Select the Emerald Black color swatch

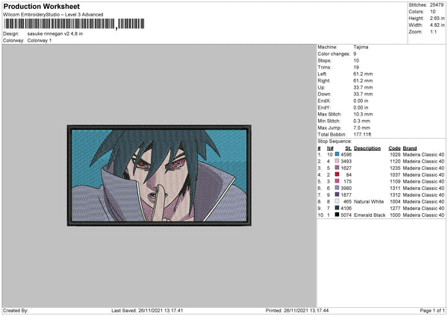click(337, 215)
